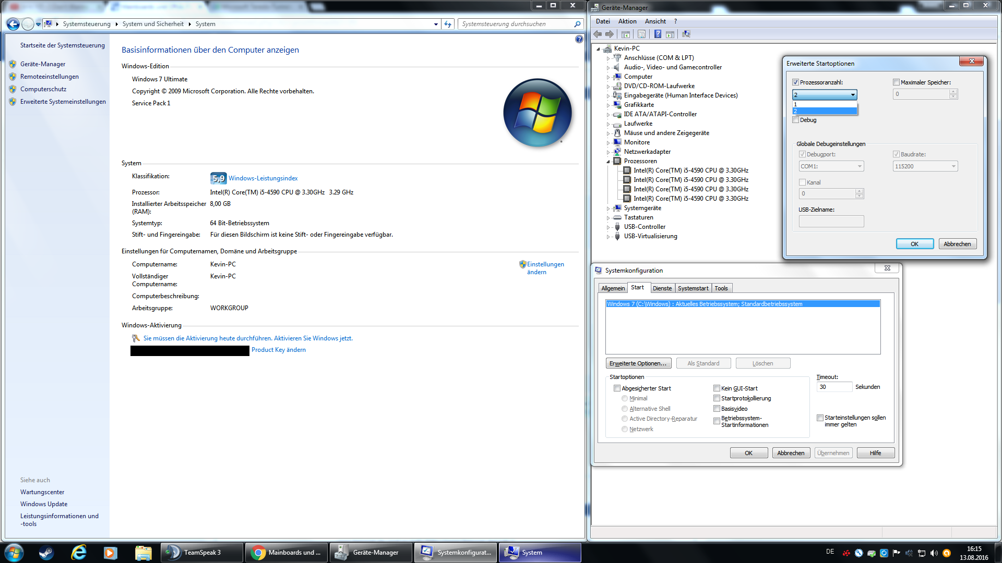Click the Erweiterte Optionen button
The width and height of the screenshot is (1002, 563).
click(x=638, y=363)
